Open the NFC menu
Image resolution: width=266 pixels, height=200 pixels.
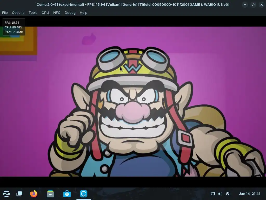(x=57, y=12)
